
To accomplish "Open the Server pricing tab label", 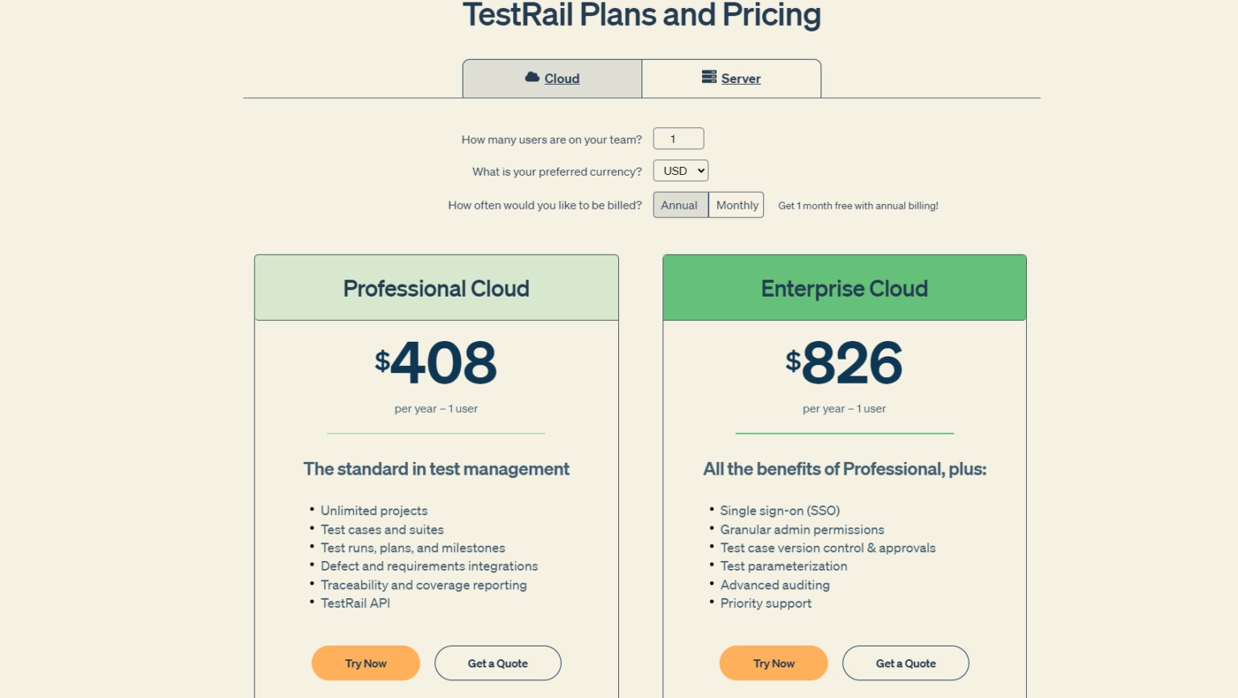I will point(741,79).
